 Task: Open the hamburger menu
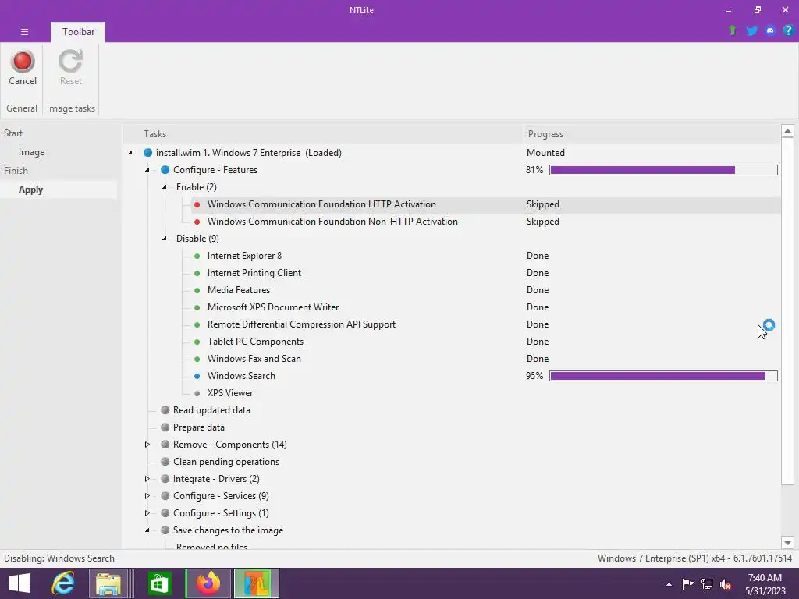pos(24,31)
